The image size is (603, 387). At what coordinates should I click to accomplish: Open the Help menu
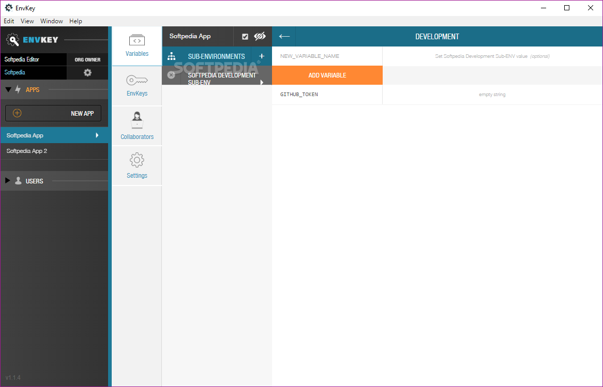[76, 21]
